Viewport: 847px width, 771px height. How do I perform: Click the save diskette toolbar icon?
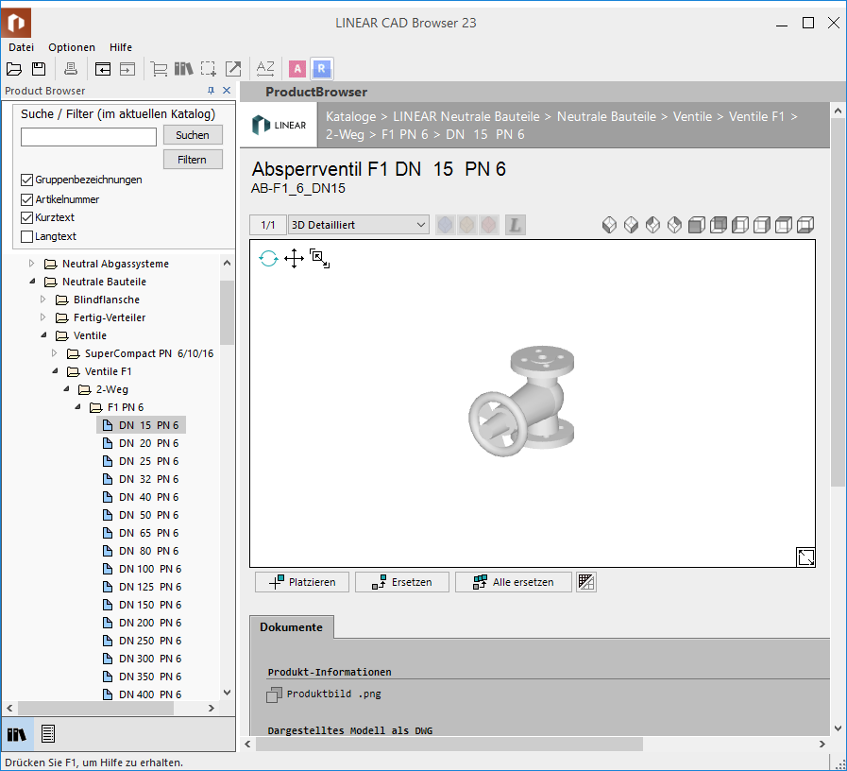(x=39, y=69)
